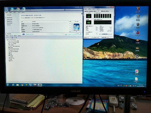Click Adjust indexing options link
The height and width of the screenshot is (113, 151).
point(10,20)
